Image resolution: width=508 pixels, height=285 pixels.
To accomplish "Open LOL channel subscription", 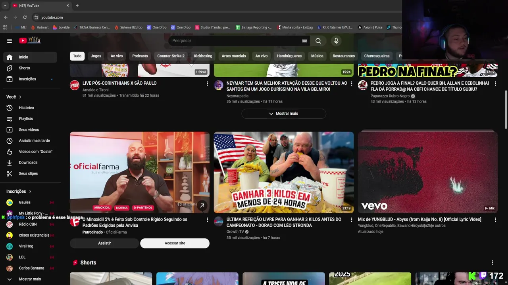I will click(30, 257).
